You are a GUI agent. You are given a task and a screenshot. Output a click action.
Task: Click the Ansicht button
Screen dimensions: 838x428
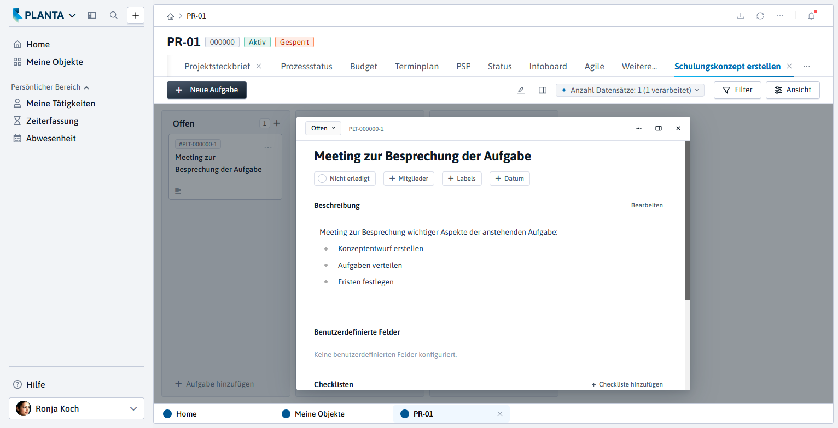click(793, 90)
